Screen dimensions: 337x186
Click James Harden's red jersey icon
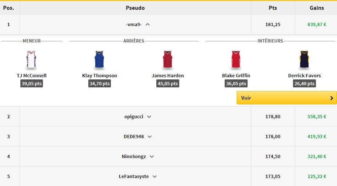point(168,59)
